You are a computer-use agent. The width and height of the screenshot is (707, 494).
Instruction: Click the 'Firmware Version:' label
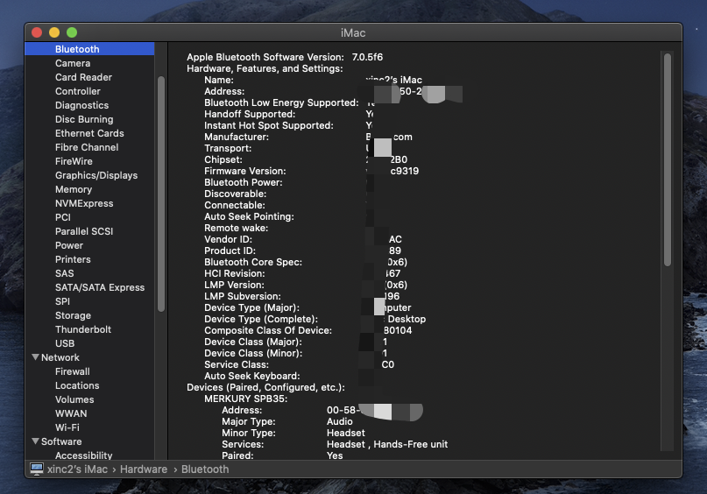click(x=244, y=172)
